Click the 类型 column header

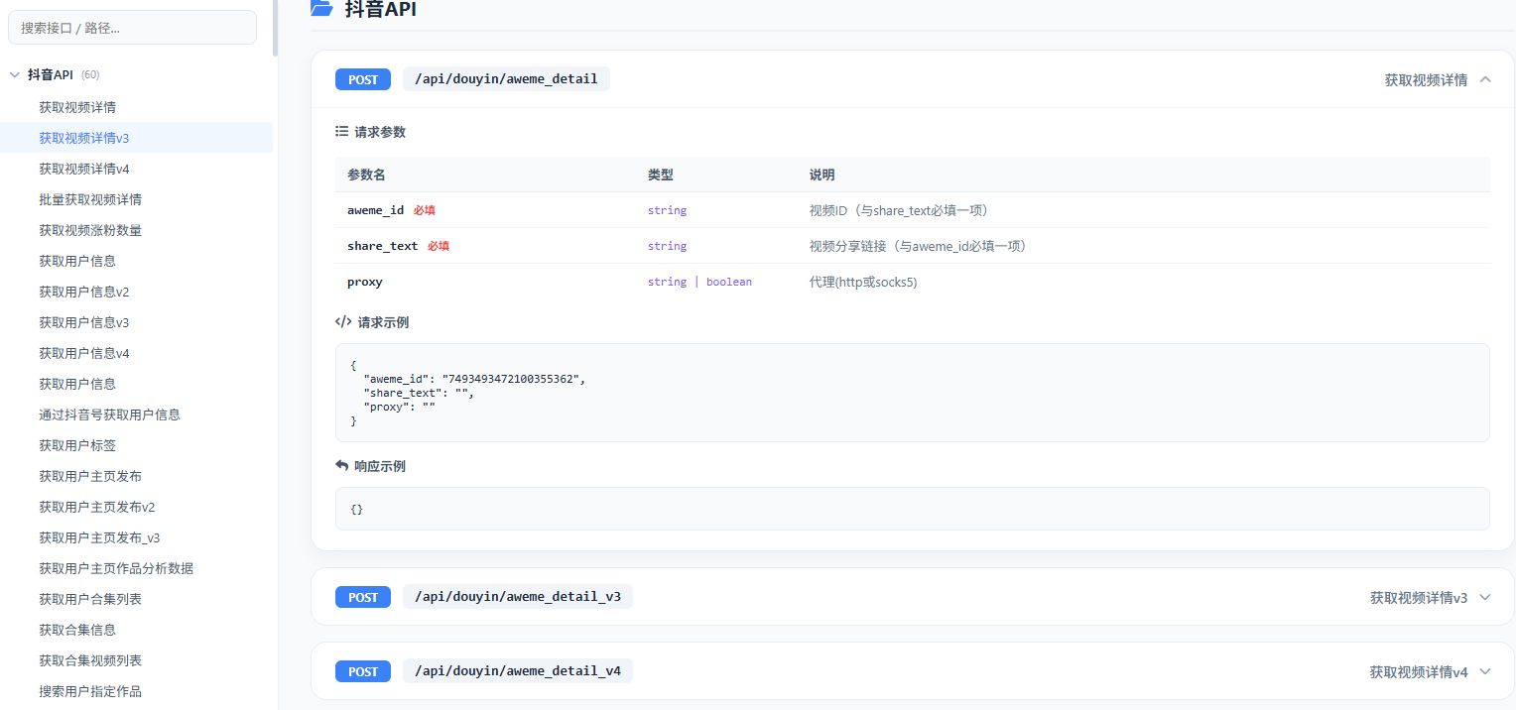point(661,175)
